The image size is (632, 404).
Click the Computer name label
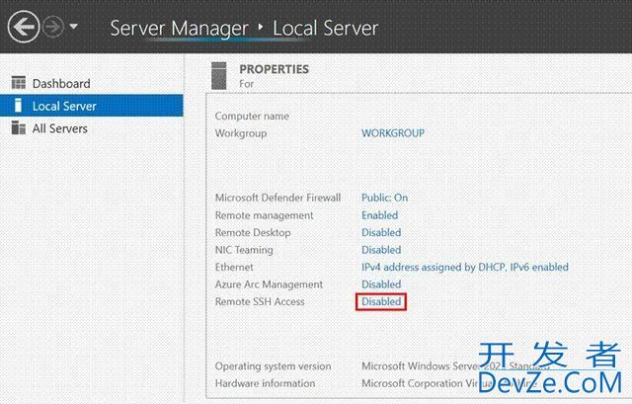(x=252, y=117)
